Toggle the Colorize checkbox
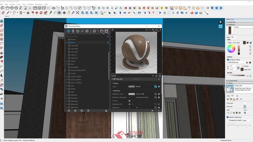Viewport: 253px width, 142px height. (242, 66)
